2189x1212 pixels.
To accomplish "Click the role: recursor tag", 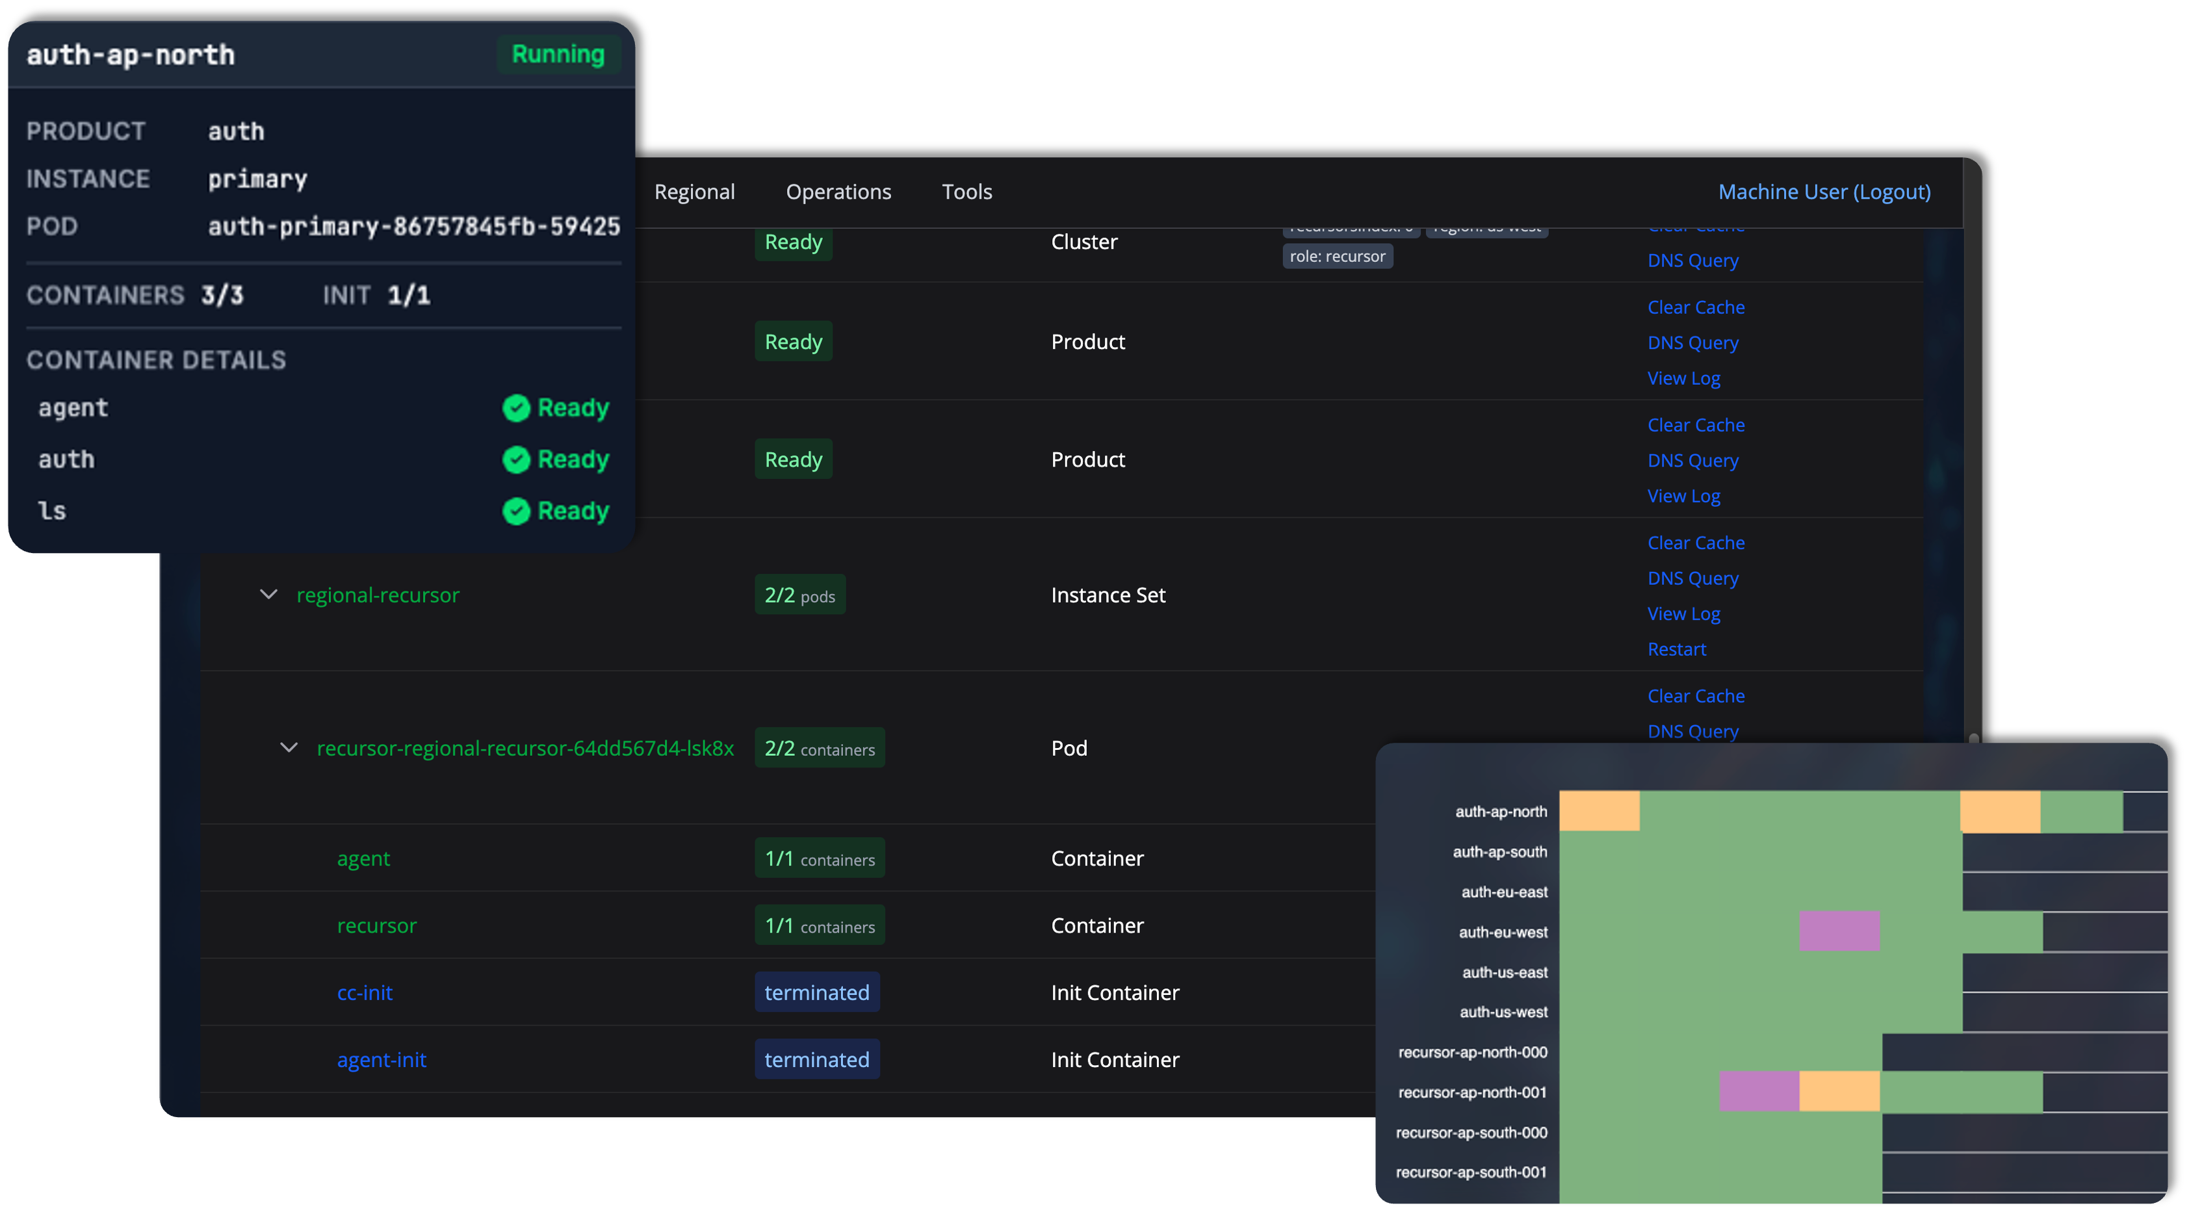I will point(1337,256).
